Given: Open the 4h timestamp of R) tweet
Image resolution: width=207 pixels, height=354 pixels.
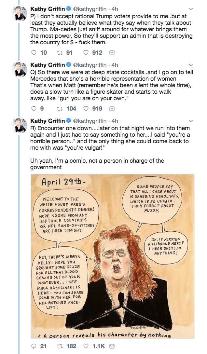Looking at the screenshot, I should coord(115,121).
